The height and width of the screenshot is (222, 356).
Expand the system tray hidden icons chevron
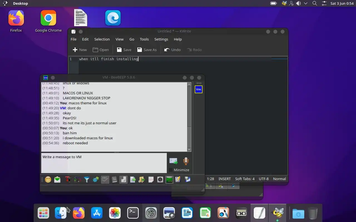click(x=306, y=3)
